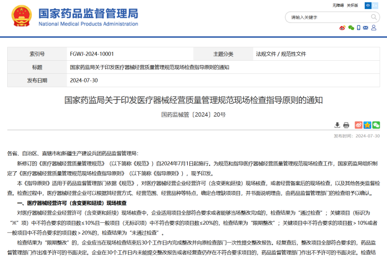
Task: Download the document via download icon
Action: click(x=337, y=125)
